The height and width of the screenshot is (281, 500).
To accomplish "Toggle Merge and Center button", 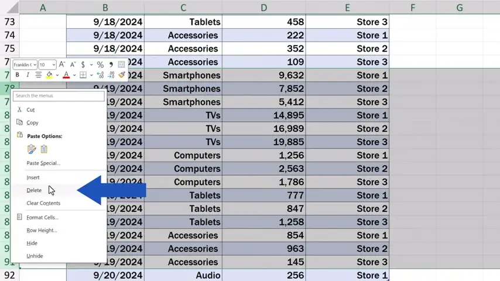I will click(121, 64).
